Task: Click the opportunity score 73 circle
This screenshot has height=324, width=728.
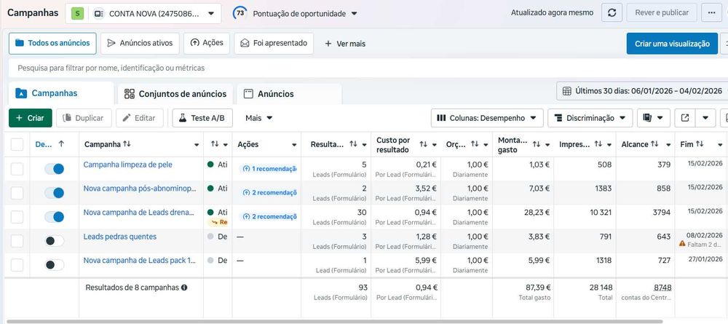Action: (240, 13)
